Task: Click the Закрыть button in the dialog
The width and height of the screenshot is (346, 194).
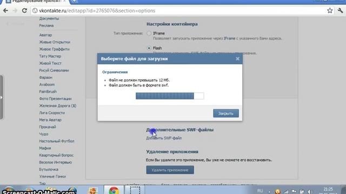Action: (x=226, y=113)
